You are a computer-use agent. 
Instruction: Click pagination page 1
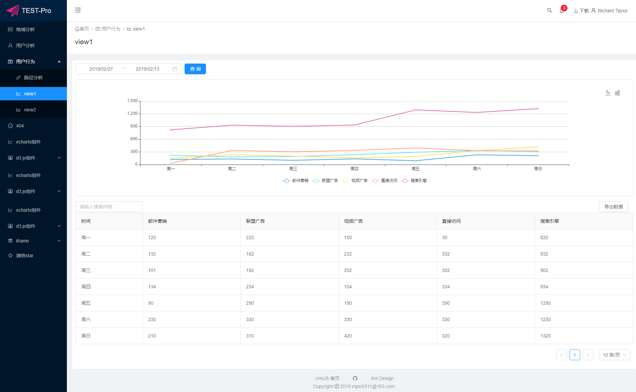(575, 355)
